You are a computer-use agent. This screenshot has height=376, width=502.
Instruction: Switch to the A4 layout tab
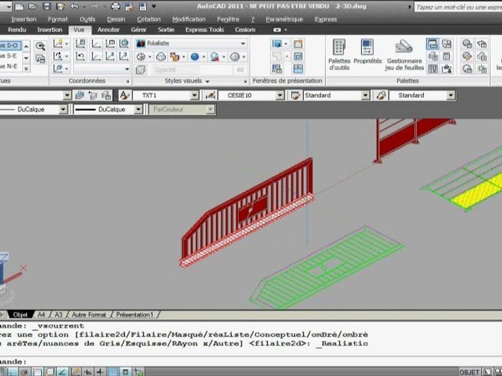click(41, 314)
